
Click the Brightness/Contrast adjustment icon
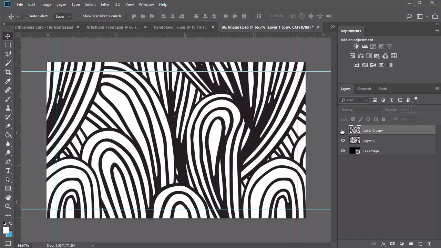pos(356,46)
